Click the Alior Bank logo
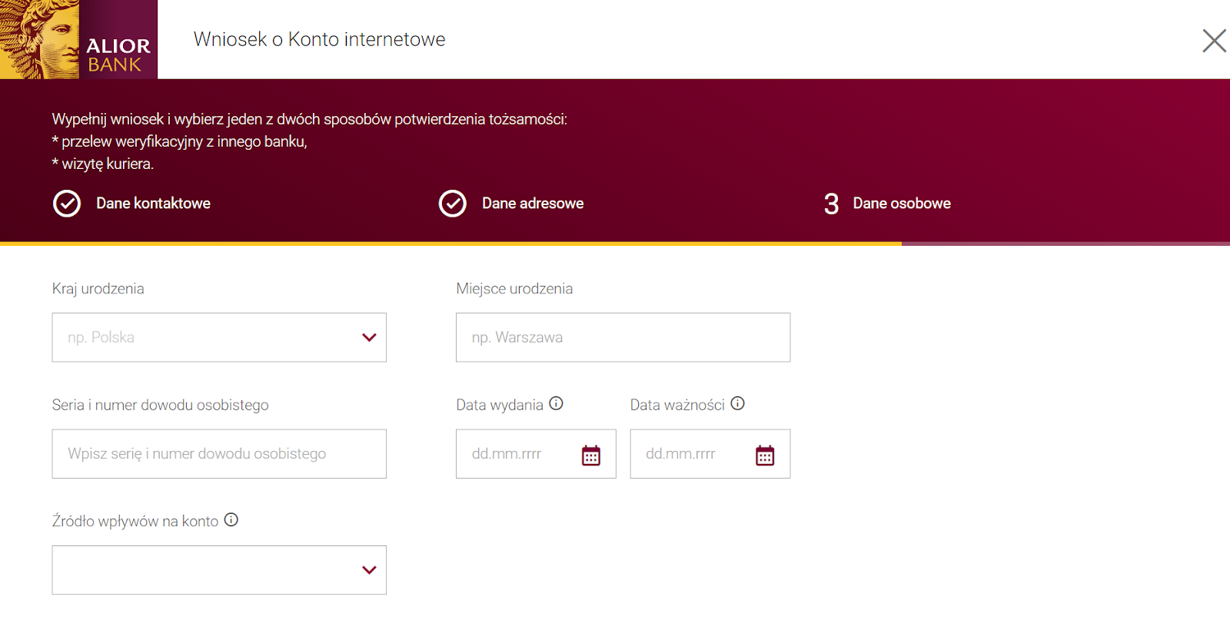The height and width of the screenshot is (623, 1230). point(78,39)
